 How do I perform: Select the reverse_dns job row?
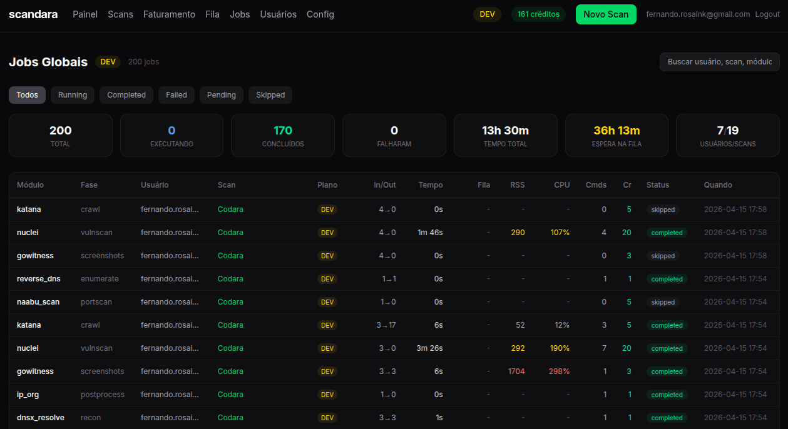point(39,279)
